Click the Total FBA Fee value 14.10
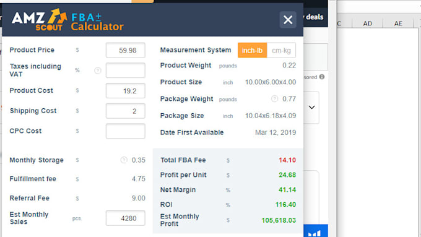This screenshot has width=421, height=237. click(287, 160)
